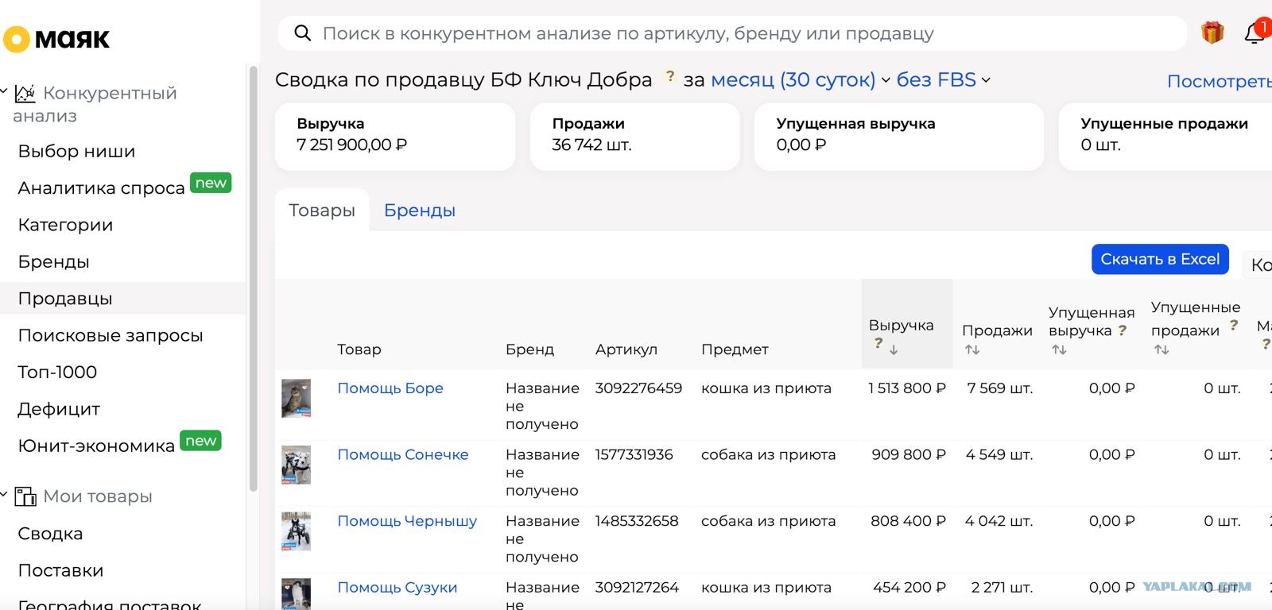
Task: Click the Товар column header
Action: (359, 349)
